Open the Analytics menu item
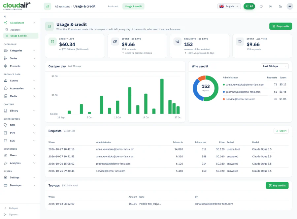Image resolution: width=297 pixels, height=219 pixels. (20, 163)
